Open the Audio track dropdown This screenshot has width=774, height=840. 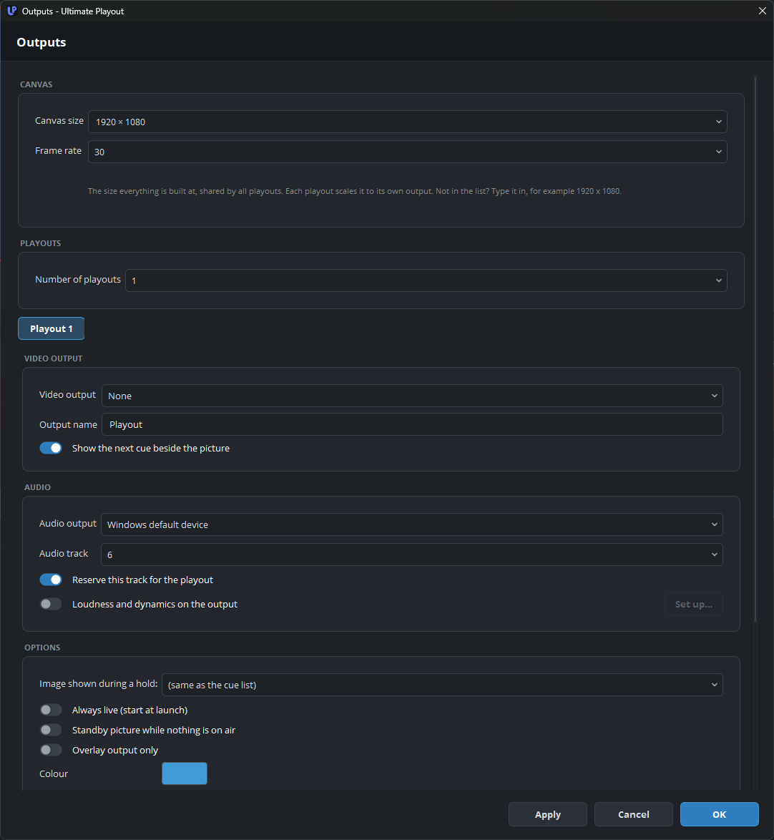pyautogui.click(x=411, y=555)
